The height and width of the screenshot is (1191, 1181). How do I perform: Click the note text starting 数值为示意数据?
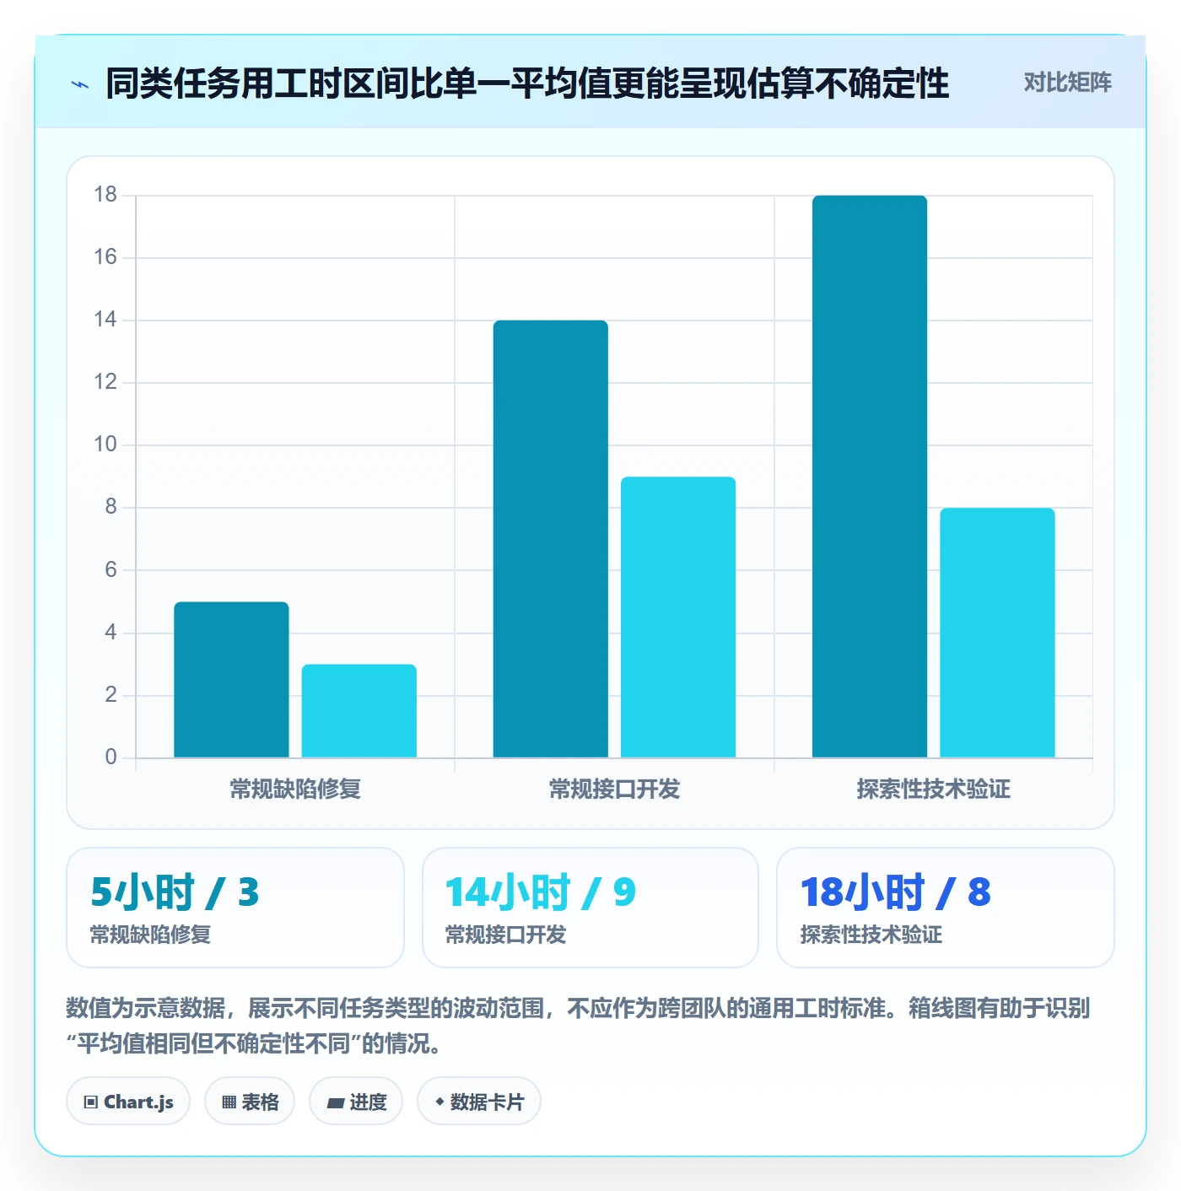coord(578,1026)
